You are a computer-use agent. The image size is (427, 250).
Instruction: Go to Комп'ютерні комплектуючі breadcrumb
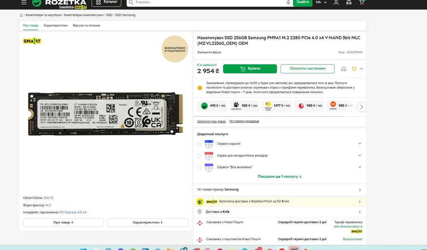click(84, 15)
